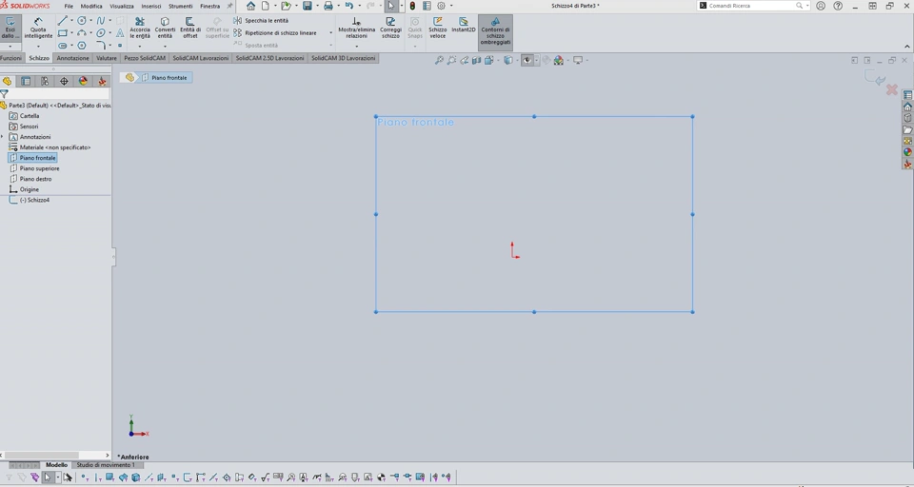Click the Print icon
This screenshot has height=487, width=914.
[x=328, y=6]
